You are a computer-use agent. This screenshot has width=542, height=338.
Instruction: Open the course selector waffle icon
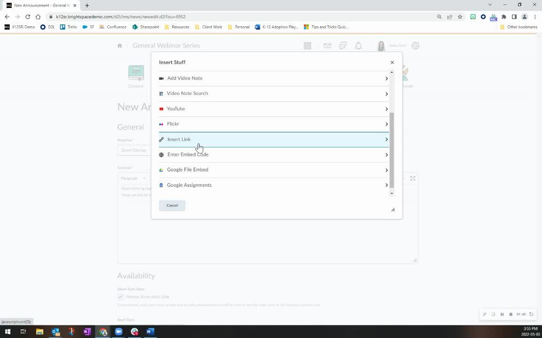click(x=307, y=46)
